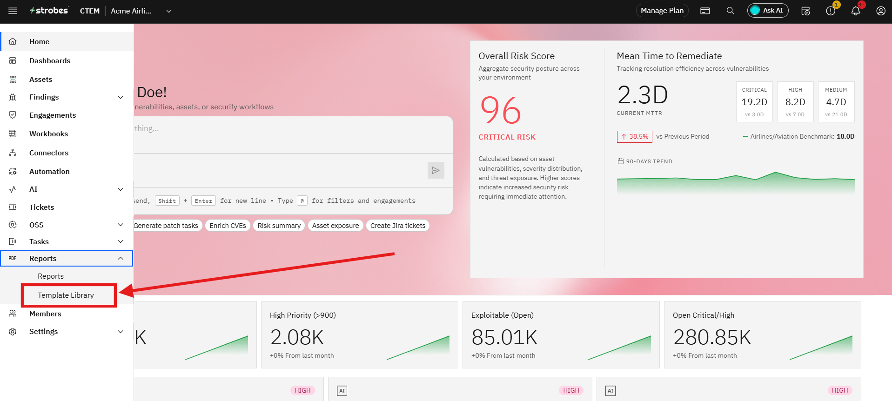Viewport: 892px width, 401px height.
Task: Click the Workbooks icon
Action: (13, 134)
